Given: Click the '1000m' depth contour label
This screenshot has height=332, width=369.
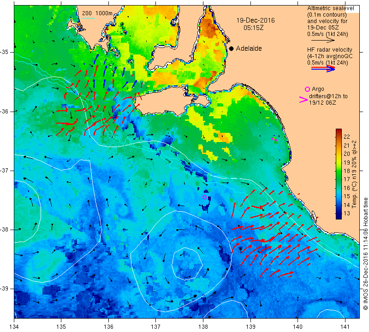Looking at the screenshot, I should [104, 13].
